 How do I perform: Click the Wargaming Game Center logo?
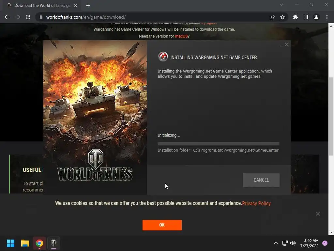pyautogui.click(x=163, y=57)
